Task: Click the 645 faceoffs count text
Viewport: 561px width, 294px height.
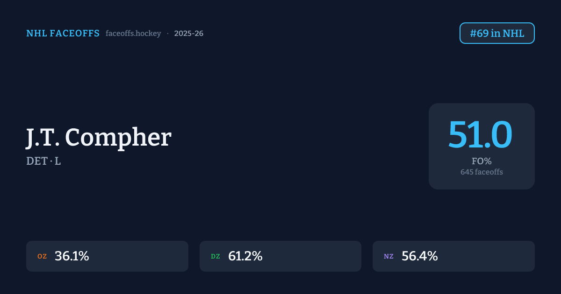Action: (482, 172)
